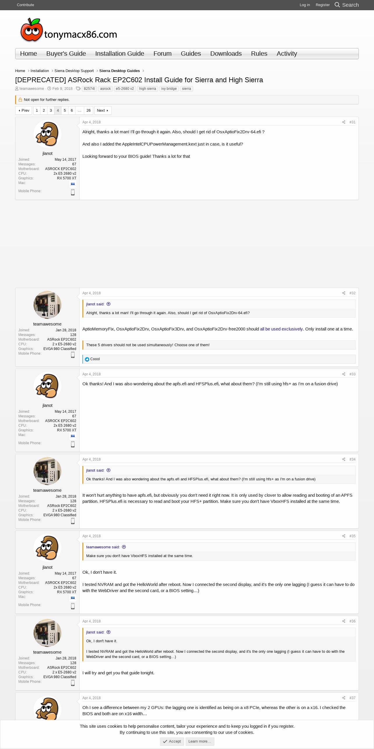Select the asrock tag

point(105,89)
